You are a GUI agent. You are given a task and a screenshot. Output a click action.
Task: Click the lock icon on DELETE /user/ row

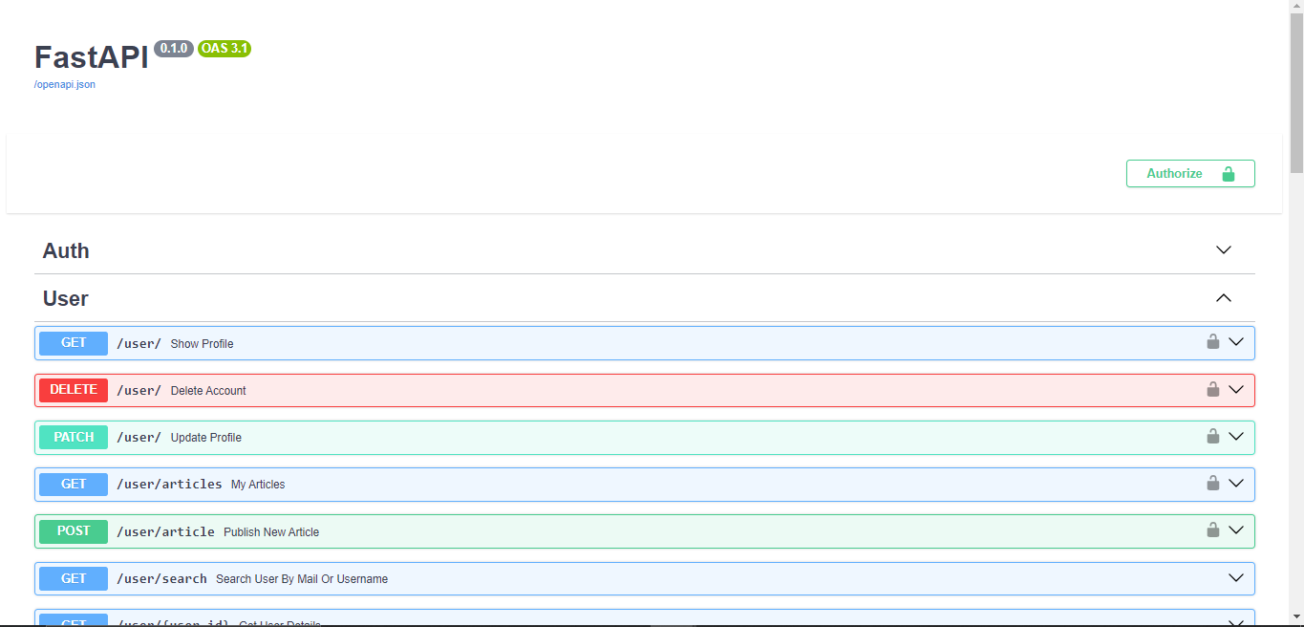coord(1212,388)
